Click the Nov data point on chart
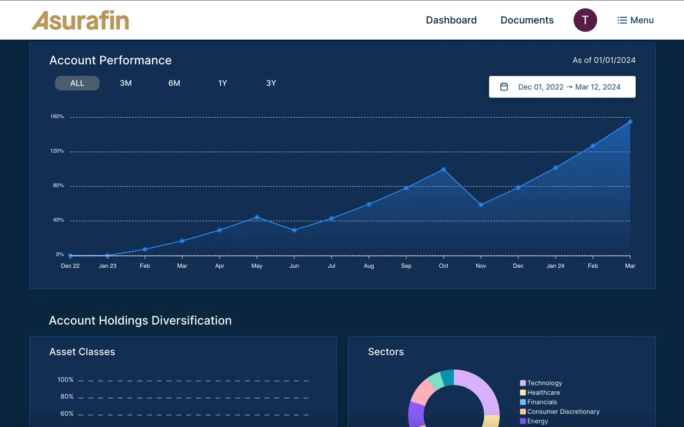This screenshot has width=684, height=427. (481, 205)
